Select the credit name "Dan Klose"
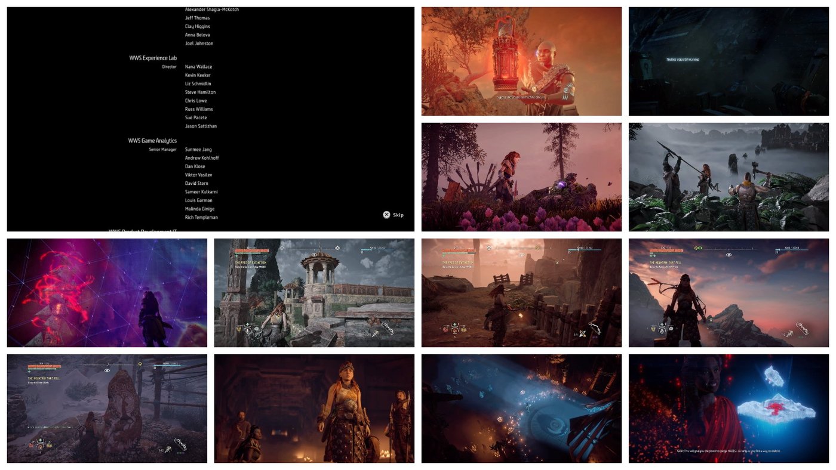The height and width of the screenshot is (470, 836). 195,166
